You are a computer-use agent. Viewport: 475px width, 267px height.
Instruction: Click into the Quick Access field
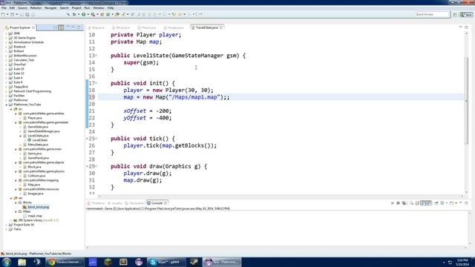(x=431, y=14)
